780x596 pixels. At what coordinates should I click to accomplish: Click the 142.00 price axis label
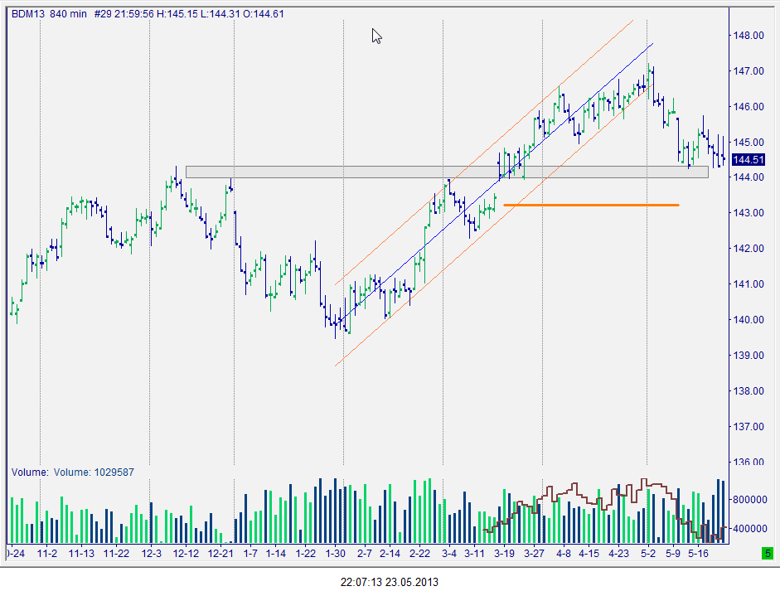tap(749, 248)
